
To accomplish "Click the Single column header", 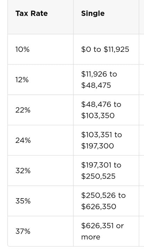I will click(x=93, y=13).
